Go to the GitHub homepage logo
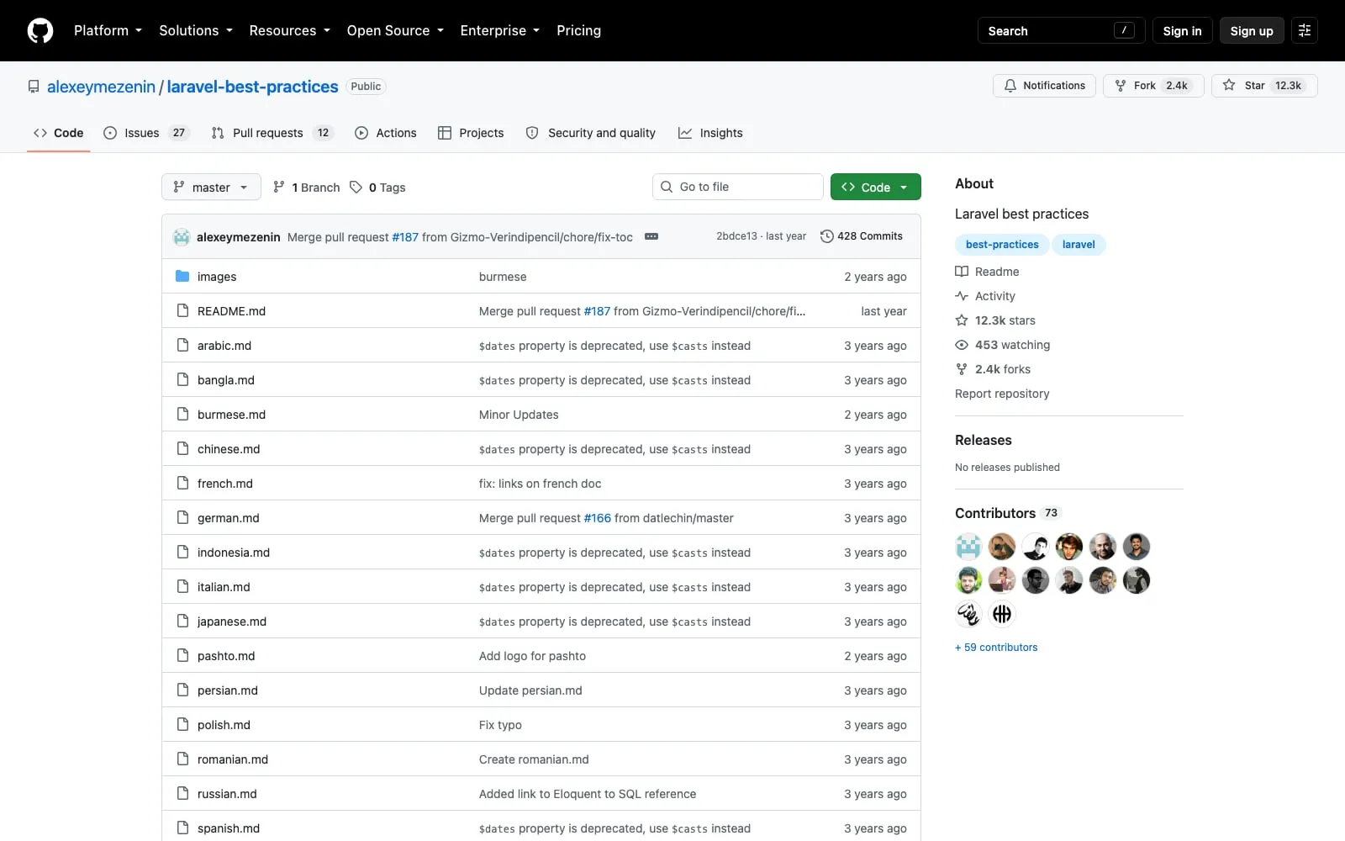The width and height of the screenshot is (1345, 841). pos(40,30)
